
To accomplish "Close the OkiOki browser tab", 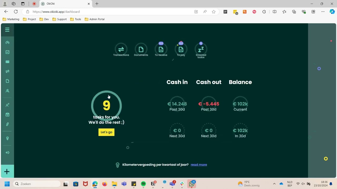I will point(88,4).
